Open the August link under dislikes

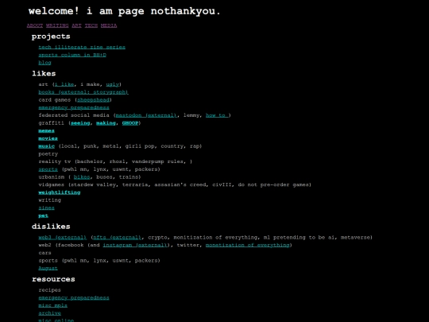48,268
